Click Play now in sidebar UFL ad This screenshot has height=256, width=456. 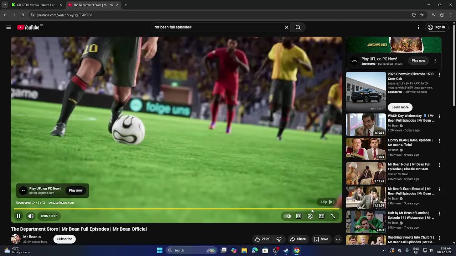418,61
